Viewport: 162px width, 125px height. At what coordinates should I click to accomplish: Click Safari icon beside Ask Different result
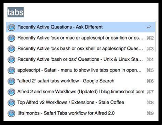tap(11, 27)
